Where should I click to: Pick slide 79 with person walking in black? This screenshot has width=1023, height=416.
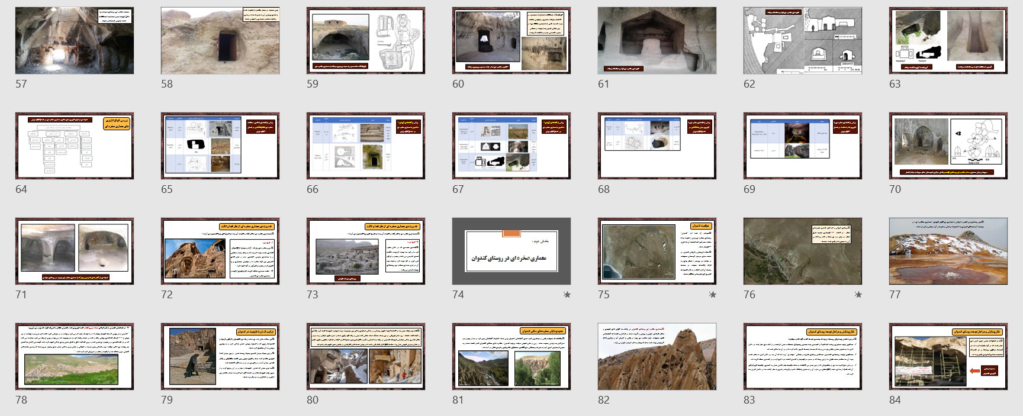[x=220, y=357]
